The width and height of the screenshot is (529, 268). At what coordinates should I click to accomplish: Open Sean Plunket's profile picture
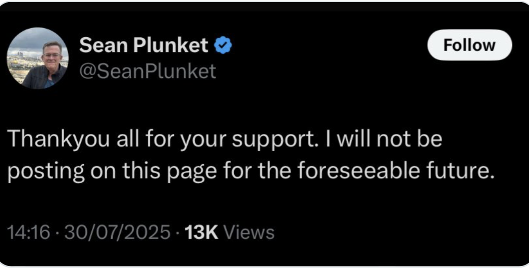(37, 58)
